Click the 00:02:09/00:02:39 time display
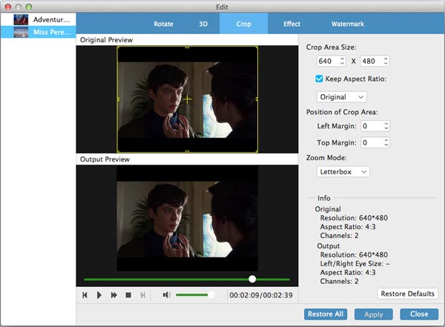 [x=261, y=295]
